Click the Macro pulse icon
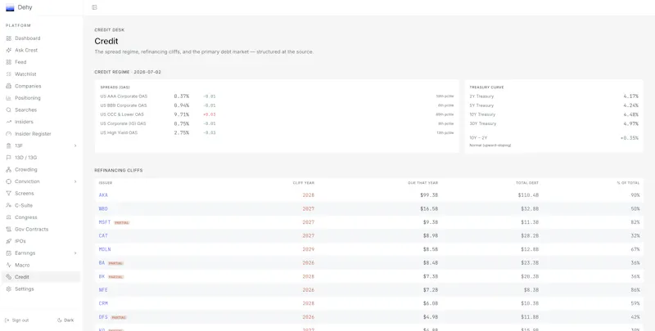Viewport: 655px width, 331px height. (x=8, y=265)
